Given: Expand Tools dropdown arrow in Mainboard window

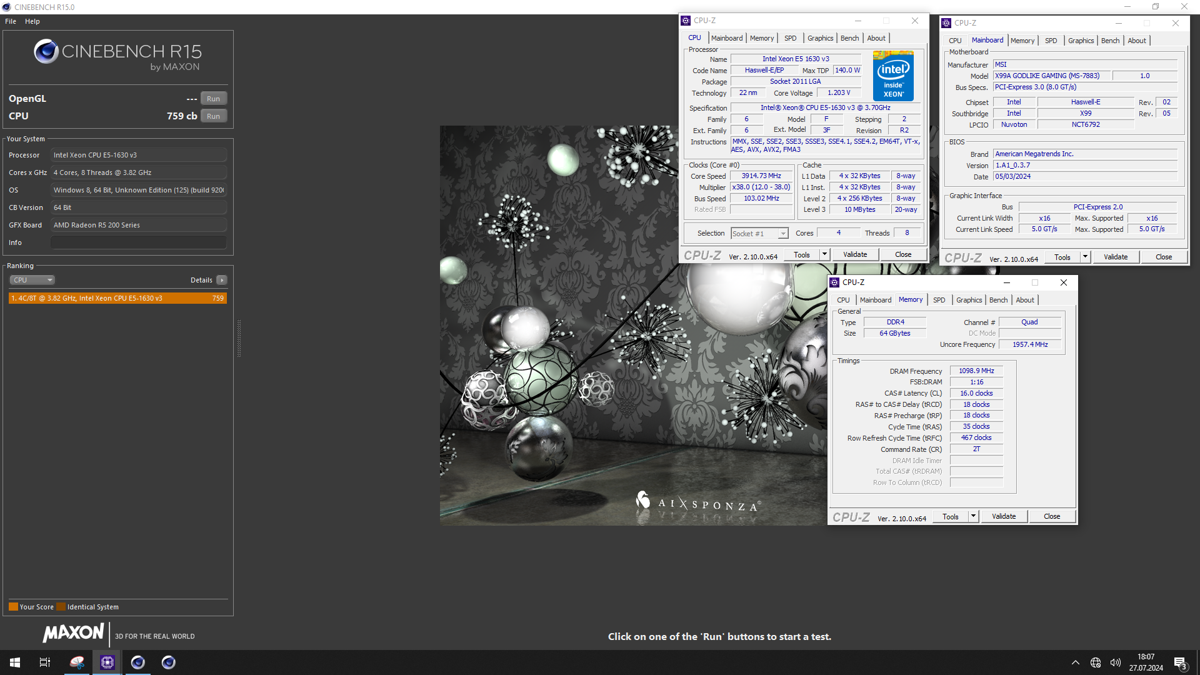Looking at the screenshot, I should coord(1086,257).
